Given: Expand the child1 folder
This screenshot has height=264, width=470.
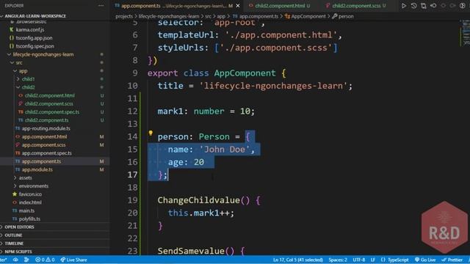Looking at the screenshot, I should (28, 79).
